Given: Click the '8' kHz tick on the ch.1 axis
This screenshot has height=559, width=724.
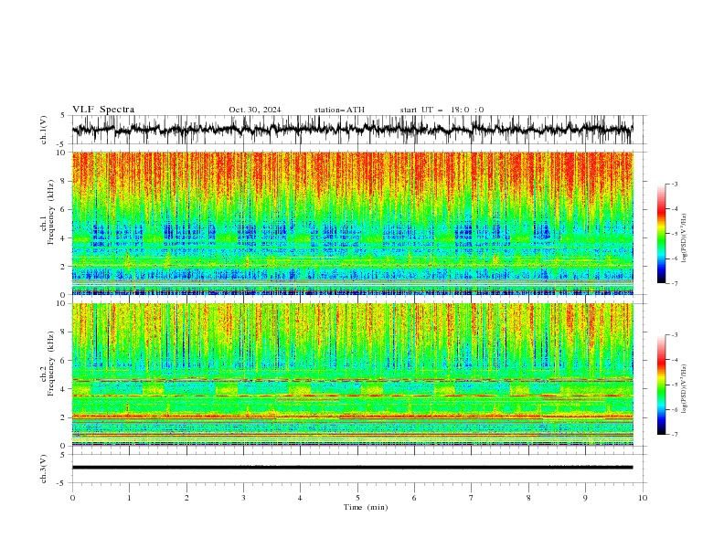Looking at the screenshot, I should (64, 181).
